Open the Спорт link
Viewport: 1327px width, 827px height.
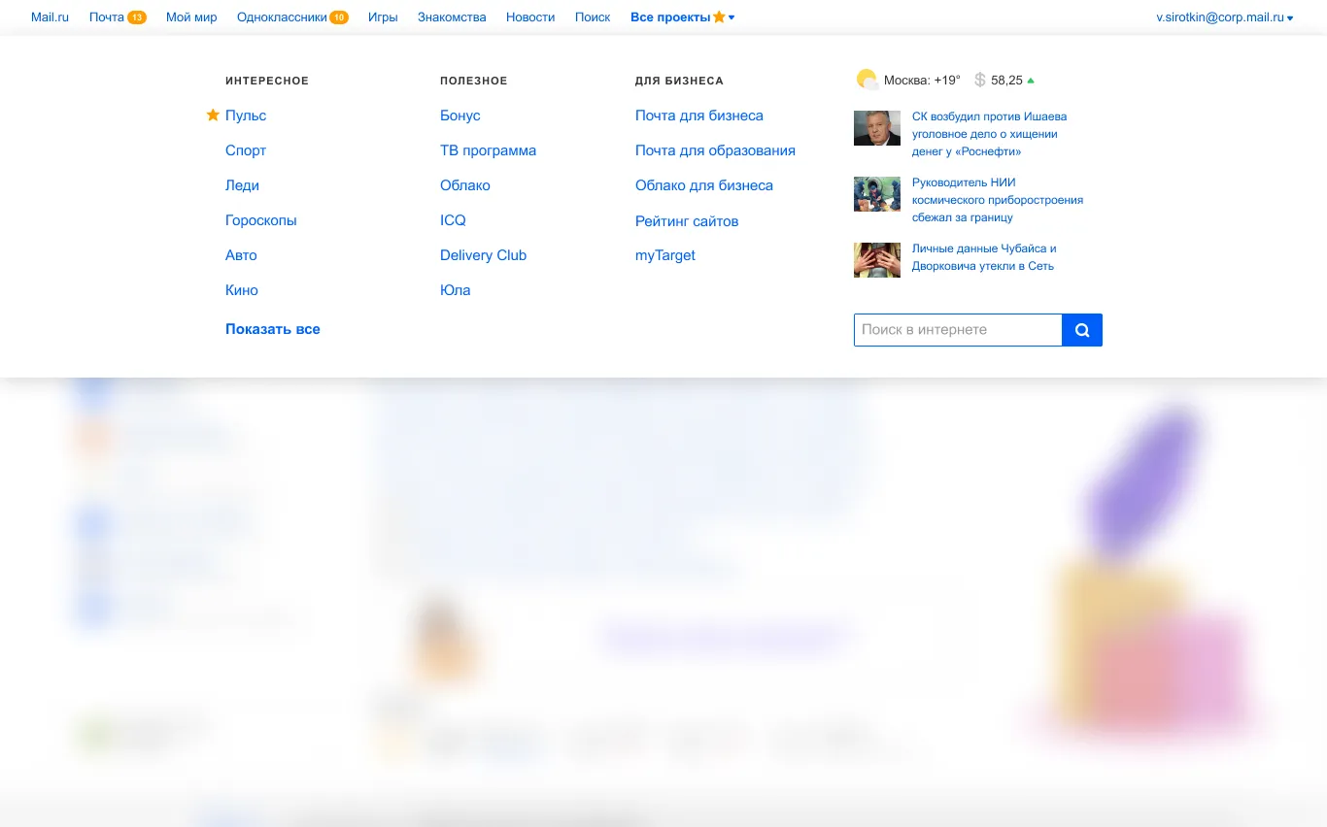point(246,150)
